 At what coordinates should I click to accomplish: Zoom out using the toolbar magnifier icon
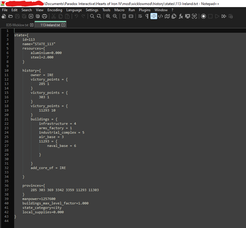[x=115, y=16]
